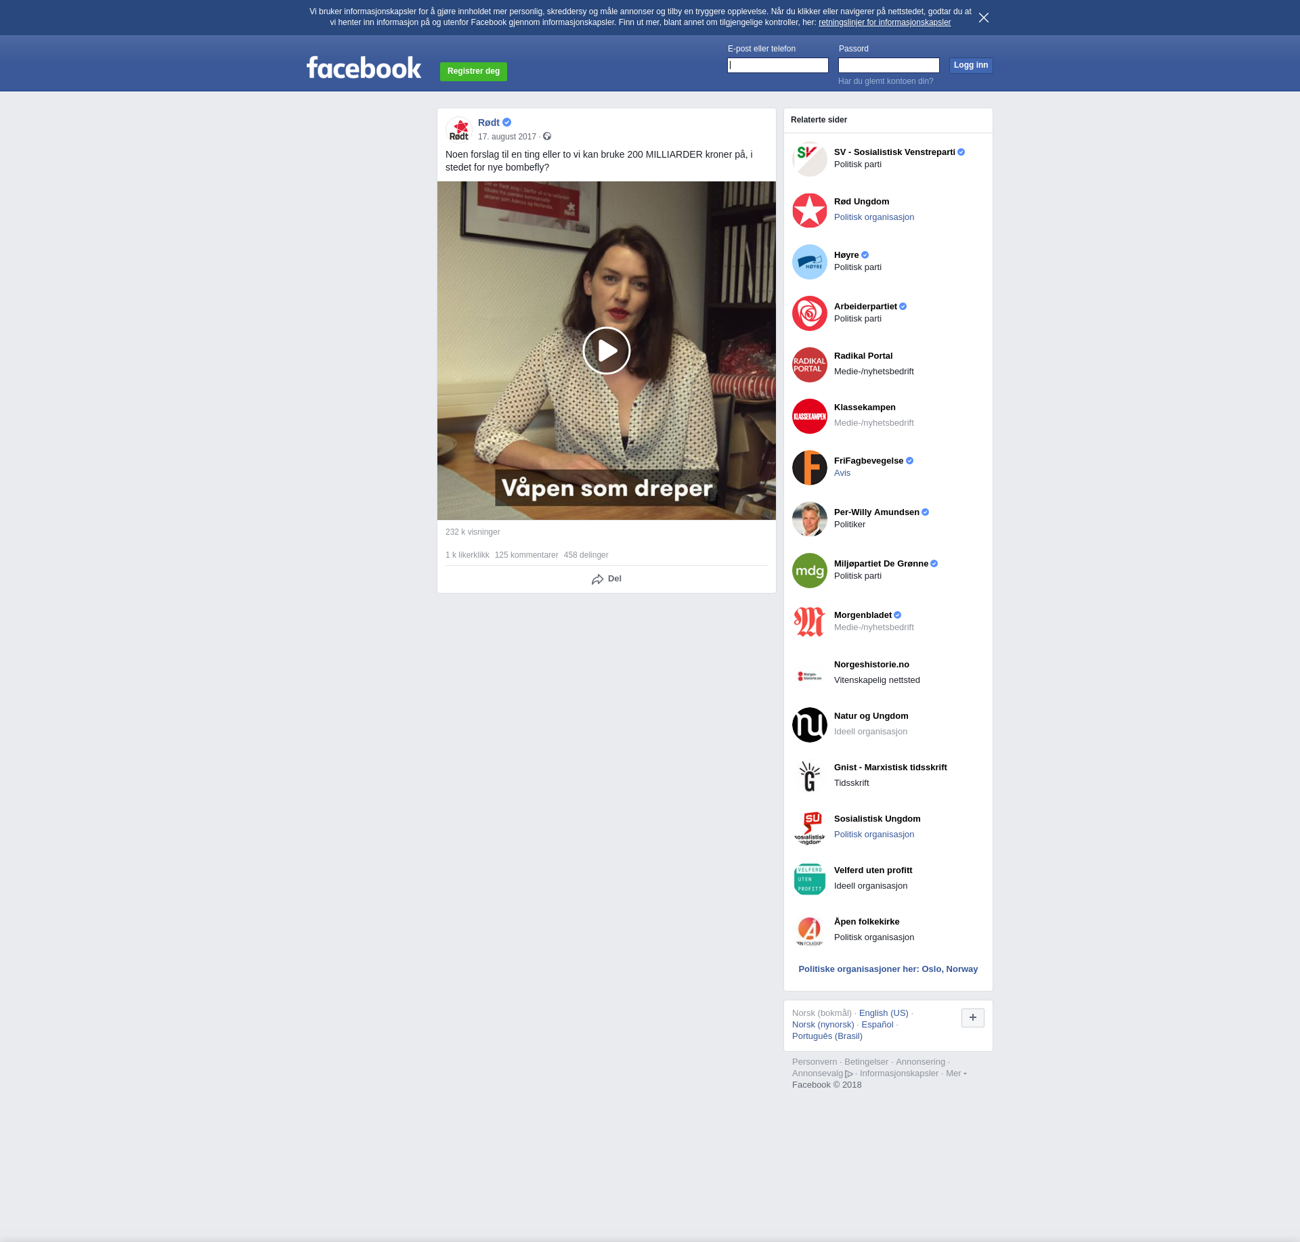Open the Rødt page name link
1300x1242 pixels.
pyautogui.click(x=489, y=123)
